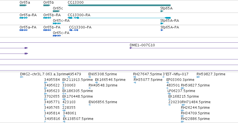Select the Or65a gene arrow glyph
Viewport: 238px width, 123px height.
23,5
